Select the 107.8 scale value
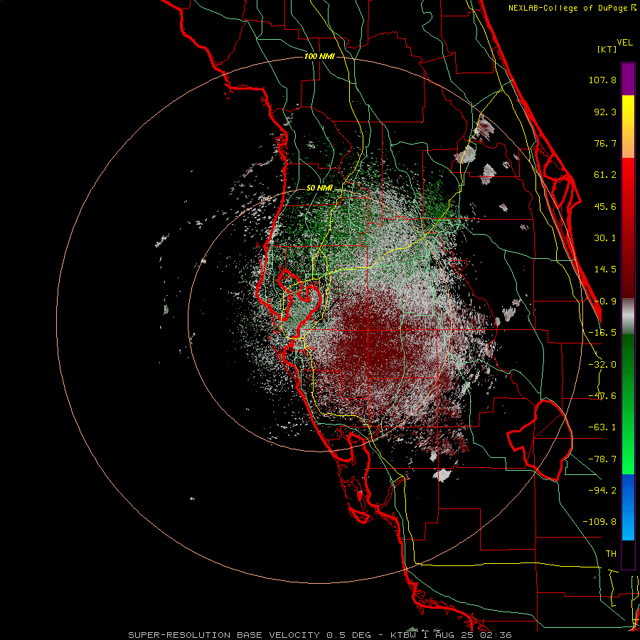Image resolution: width=640 pixels, height=640 pixels. 602,80
